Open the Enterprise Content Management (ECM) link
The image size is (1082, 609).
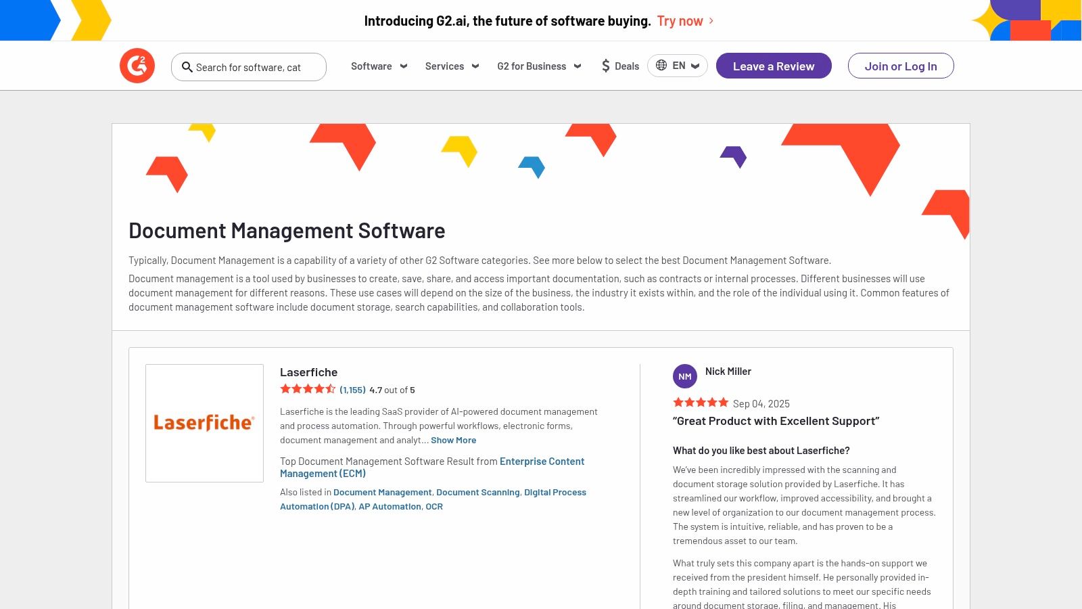click(542, 461)
